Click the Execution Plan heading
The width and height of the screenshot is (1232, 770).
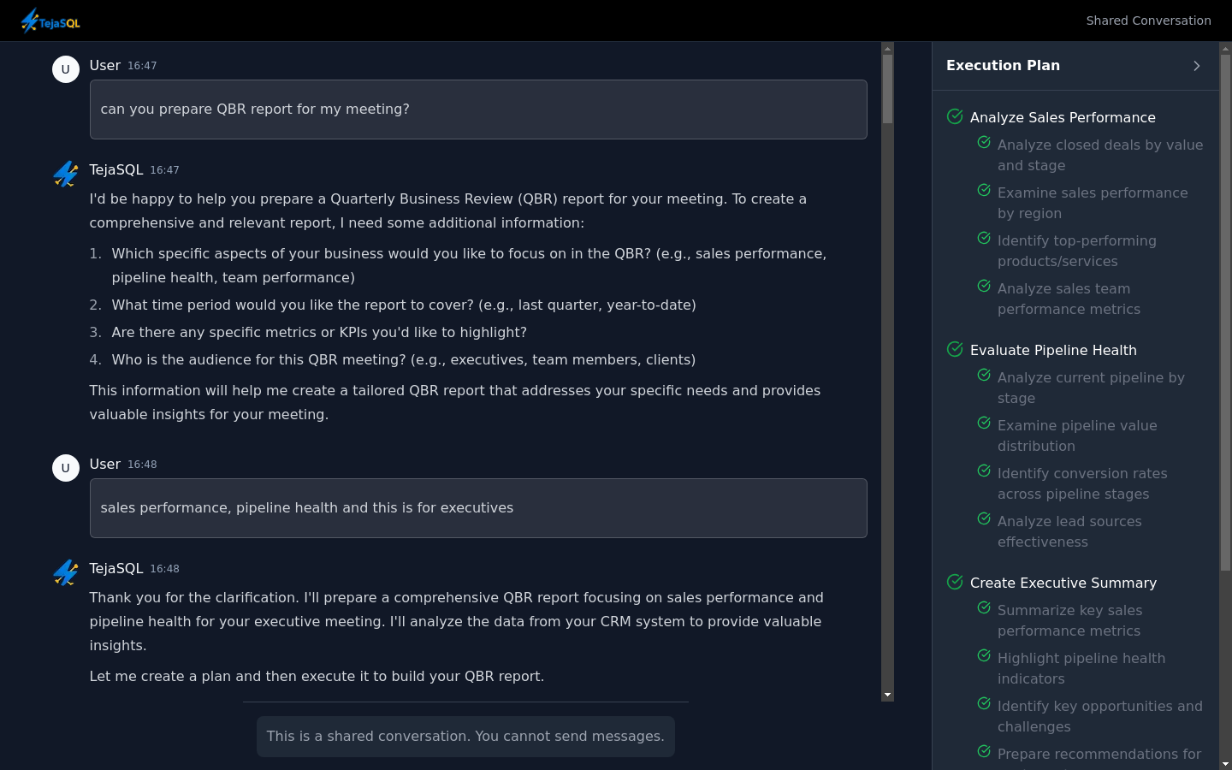coord(1003,66)
